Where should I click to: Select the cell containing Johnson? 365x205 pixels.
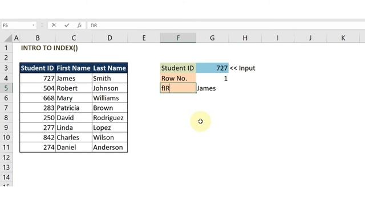[109, 88]
